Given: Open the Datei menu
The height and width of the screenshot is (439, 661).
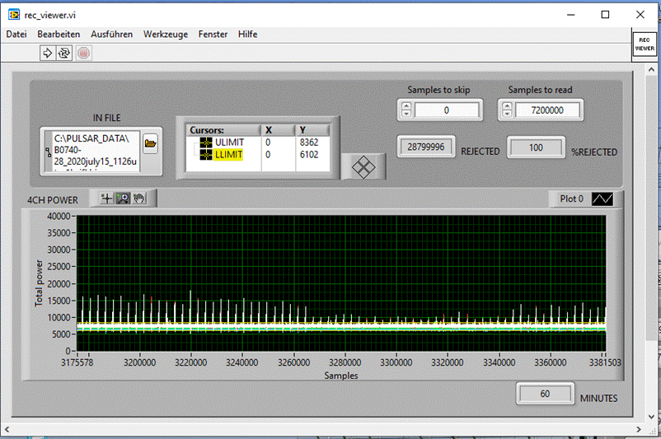Looking at the screenshot, I should [16, 34].
